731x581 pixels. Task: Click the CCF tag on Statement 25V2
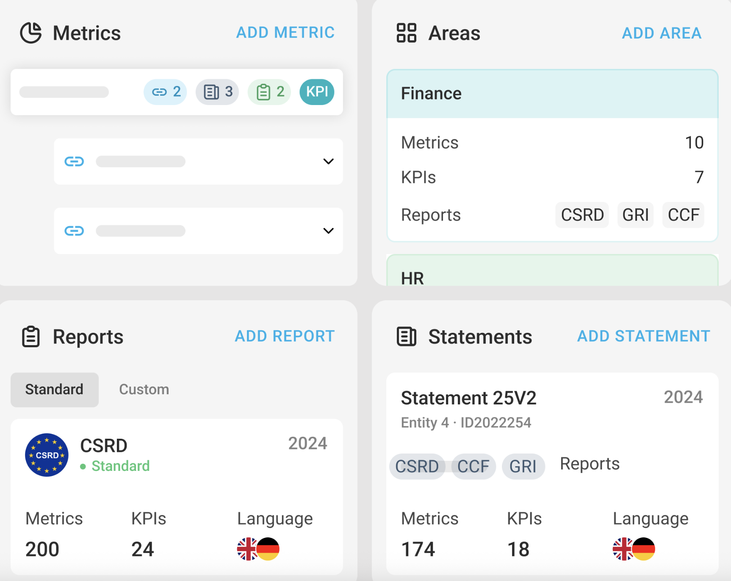pos(473,467)
